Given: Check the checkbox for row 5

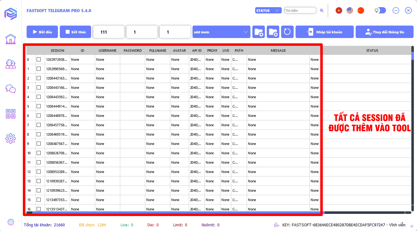Looking at the screenshot, I should point(39,106).
